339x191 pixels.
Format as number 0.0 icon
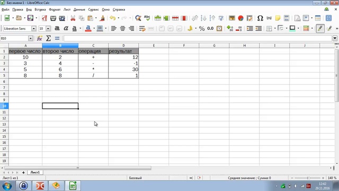pyautogui.click(x=210, y=28)
